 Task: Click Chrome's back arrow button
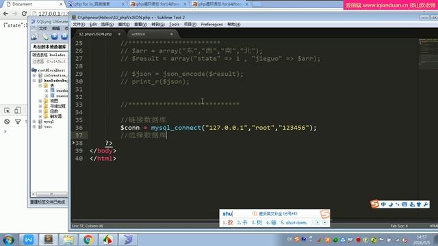pos(5,14)
